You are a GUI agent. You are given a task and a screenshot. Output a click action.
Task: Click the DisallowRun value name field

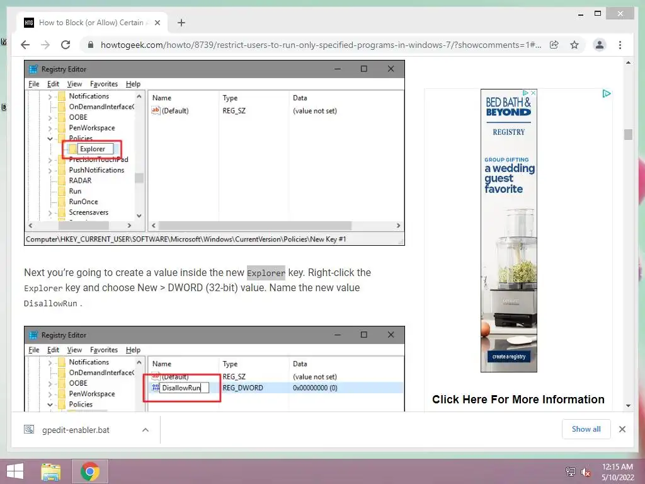point(184,388)
